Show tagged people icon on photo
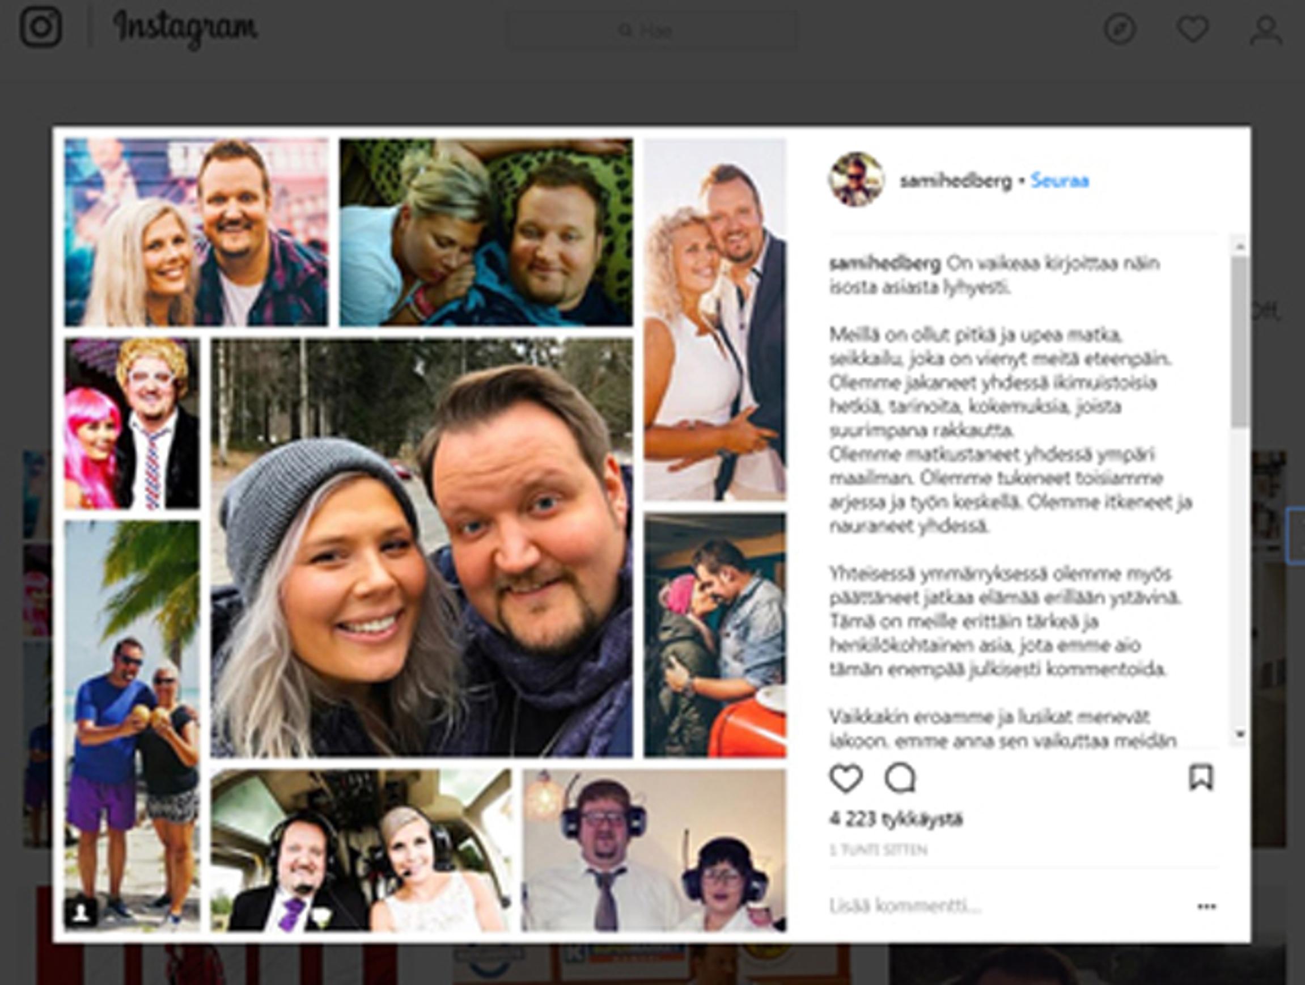The width and height of the screenshot is (1305, 985). click(x=82, y=912)
